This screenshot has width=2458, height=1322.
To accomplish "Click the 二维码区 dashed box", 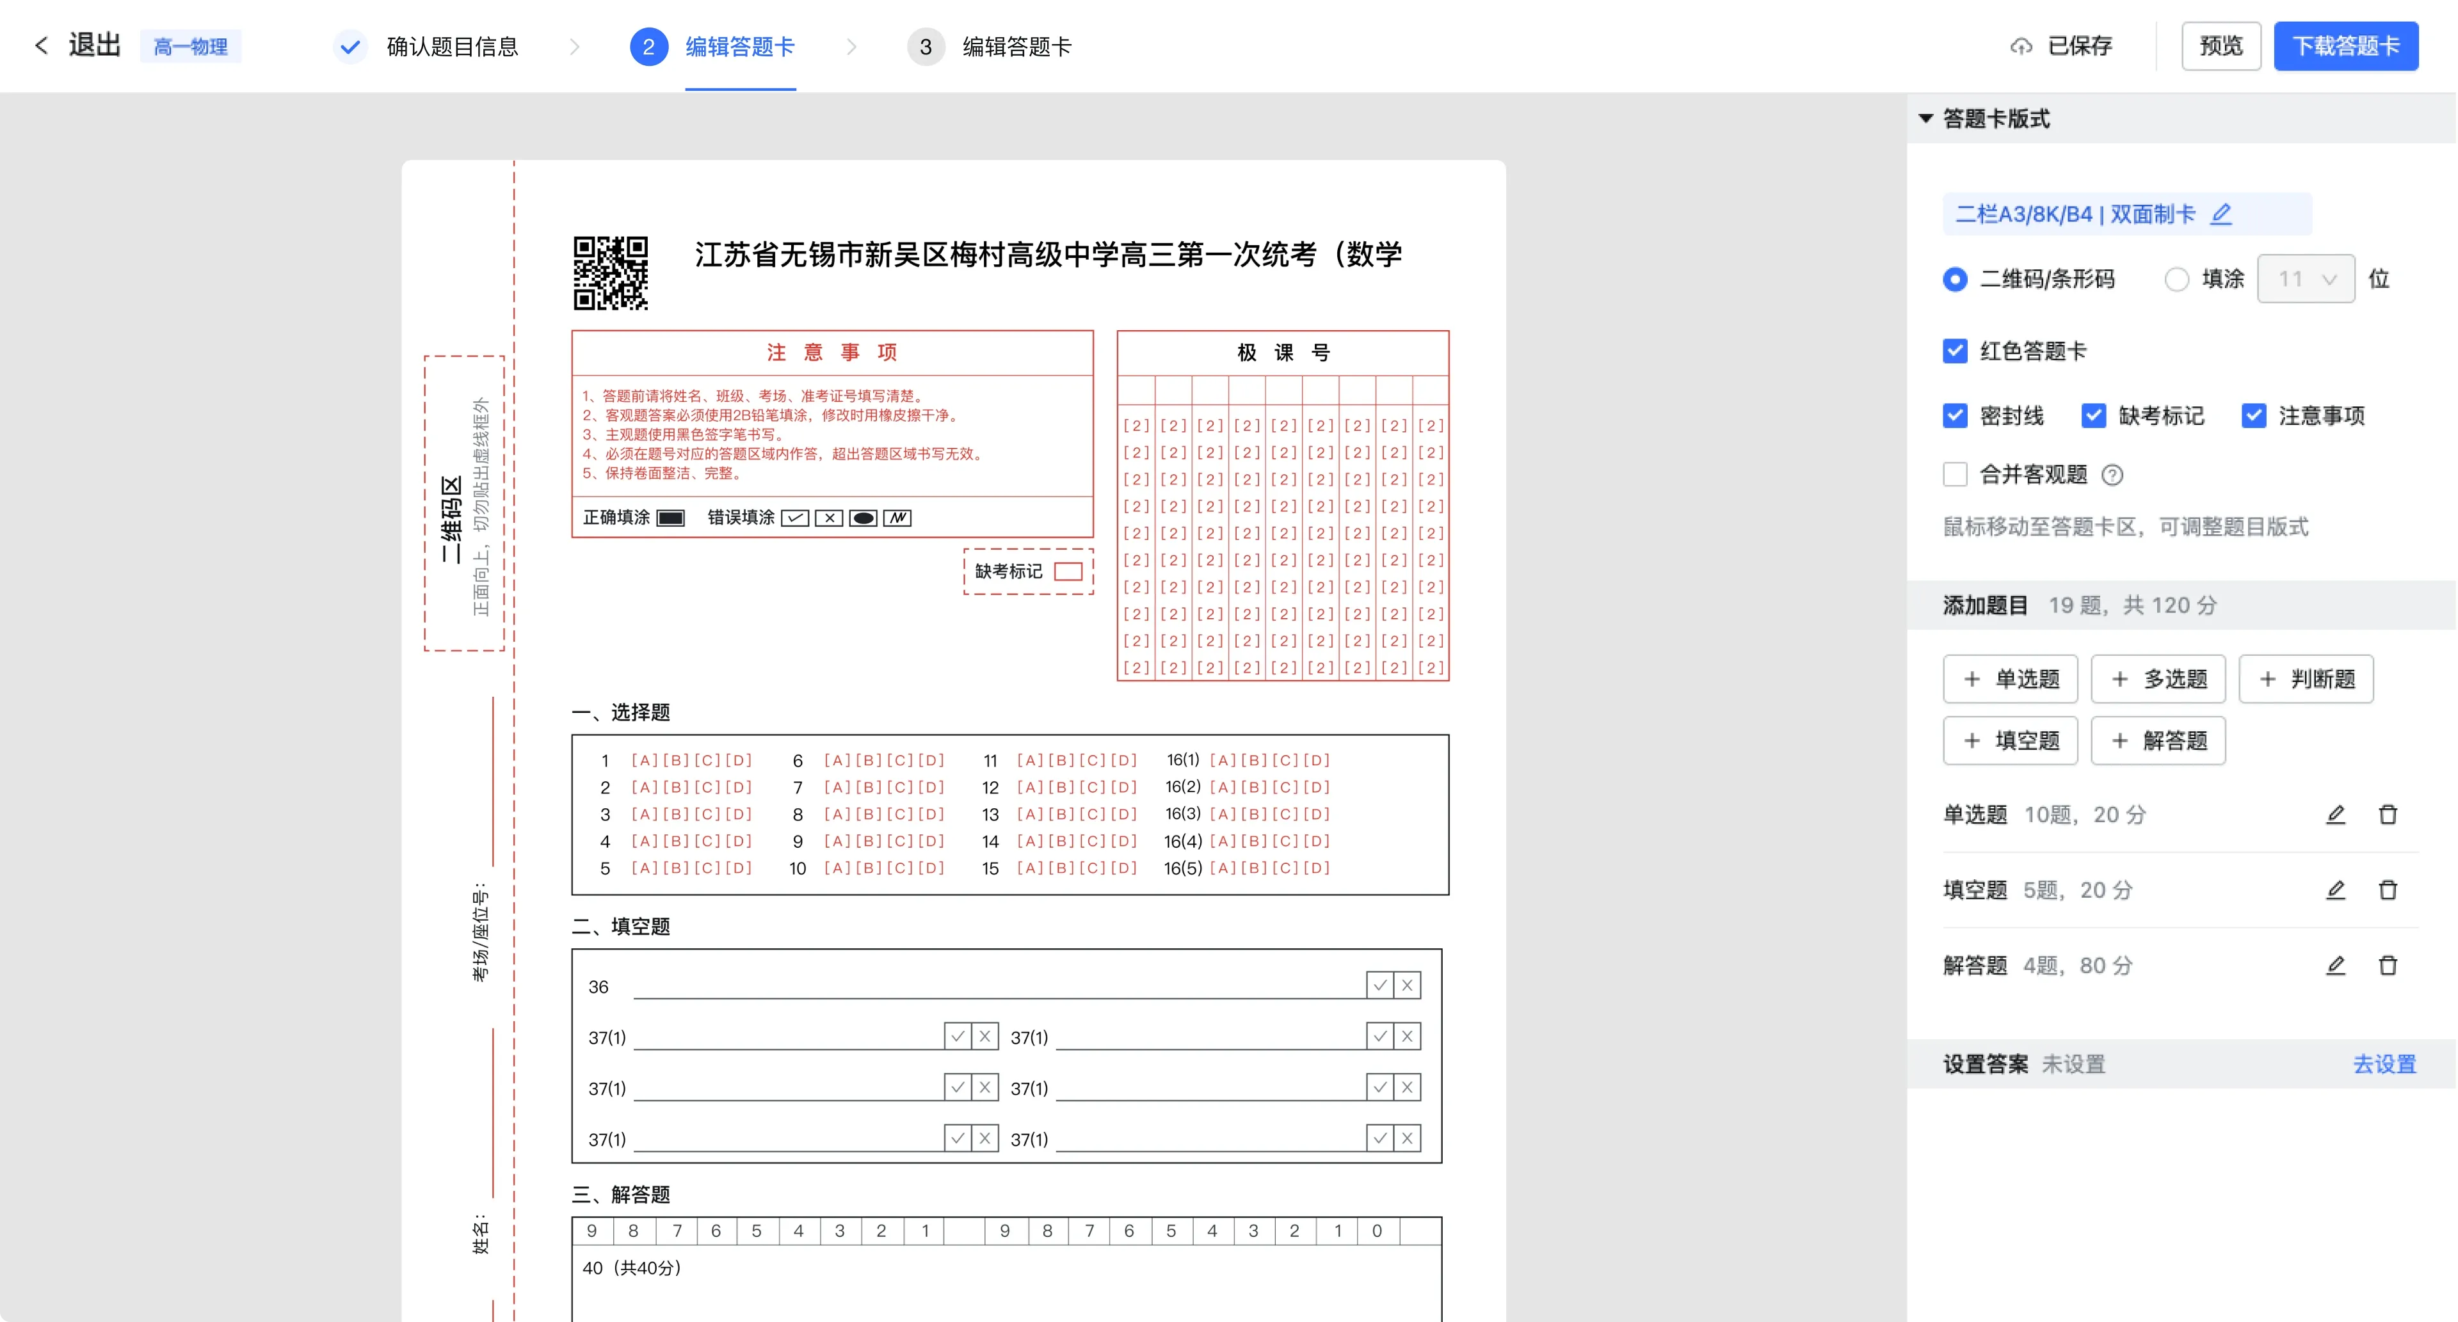I will (x=465, y=504).
